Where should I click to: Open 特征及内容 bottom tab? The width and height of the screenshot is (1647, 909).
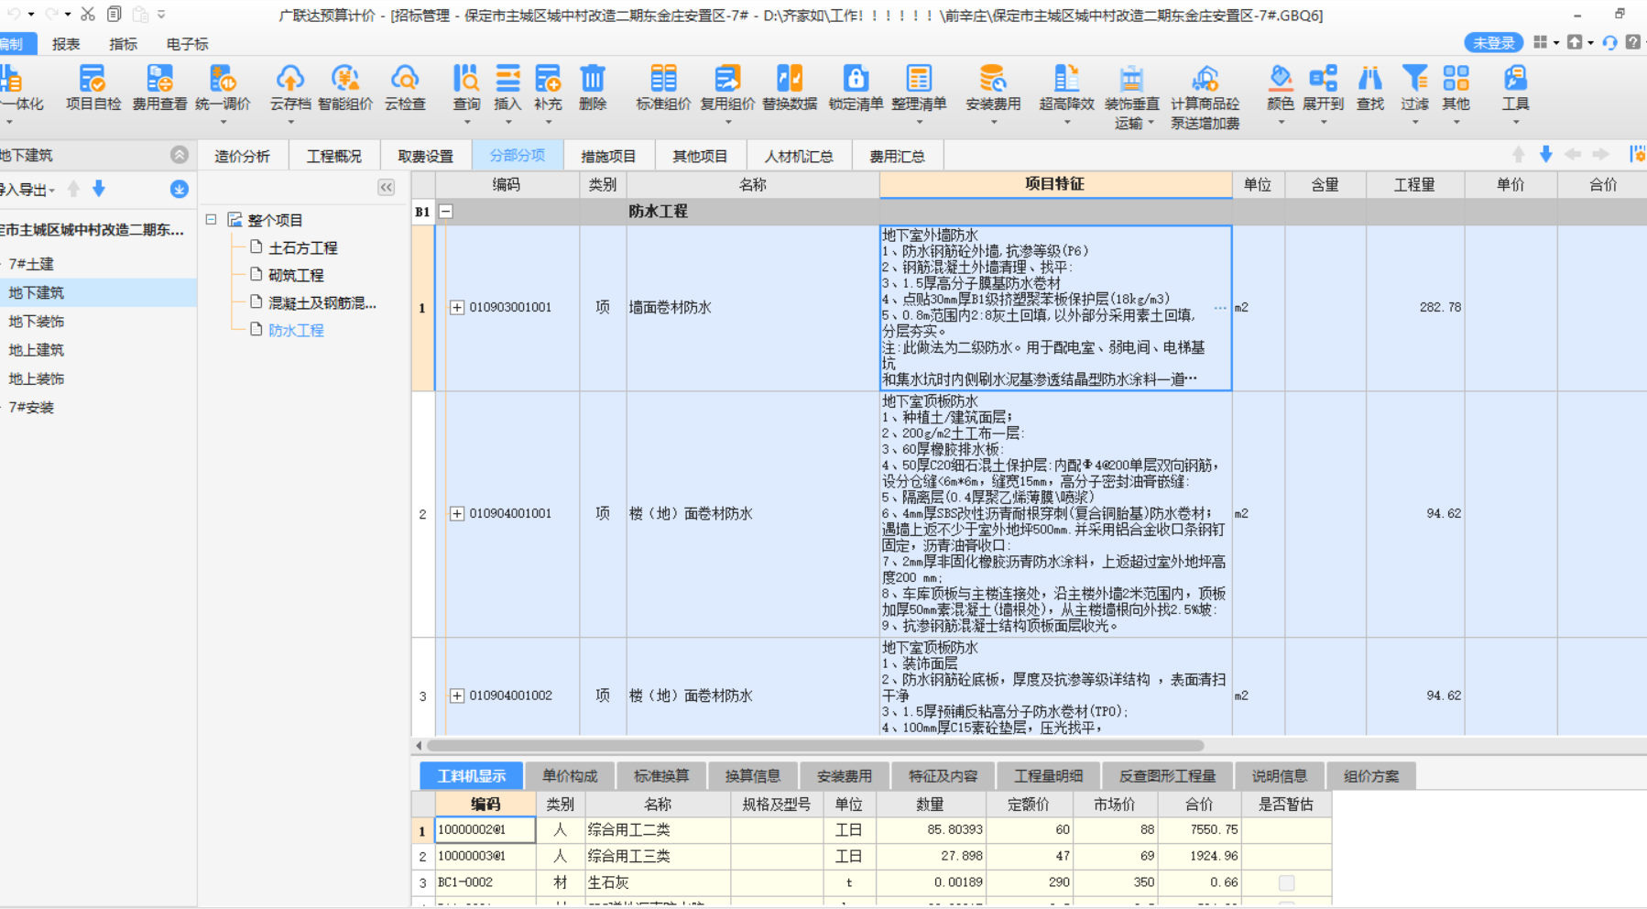pyautogui.click(x=943, y=776)
